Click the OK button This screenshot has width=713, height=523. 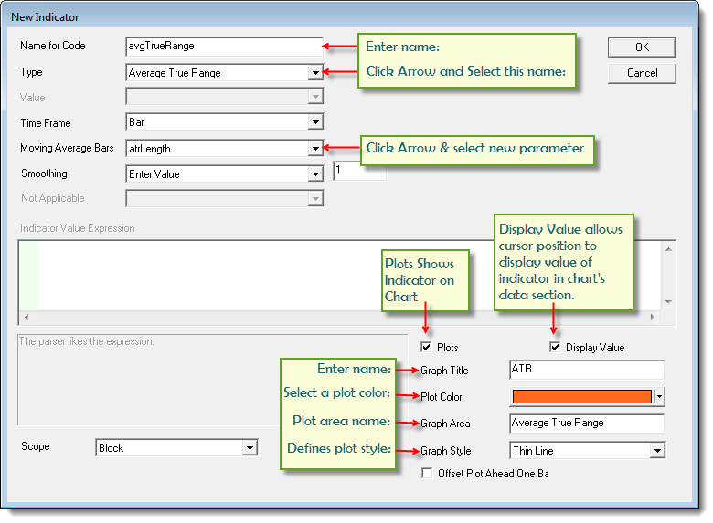[x=642, y=47]
